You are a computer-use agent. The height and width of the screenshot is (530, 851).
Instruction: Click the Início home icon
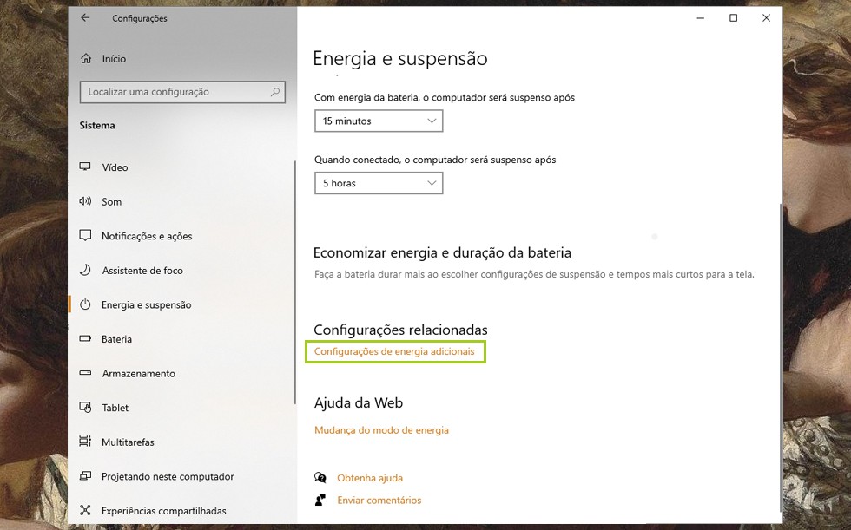[86, 58]
